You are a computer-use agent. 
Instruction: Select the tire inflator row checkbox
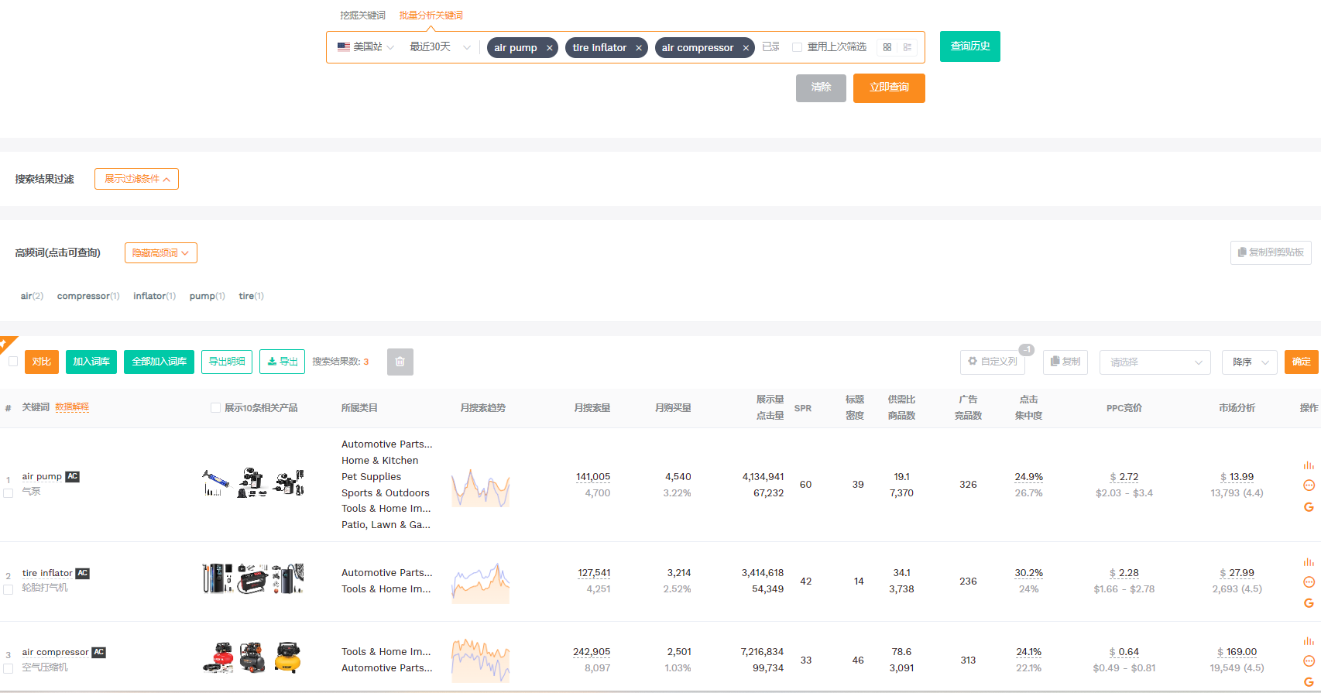click(x=9, y=589)
